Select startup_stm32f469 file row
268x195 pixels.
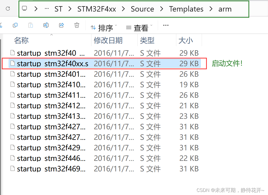point(105,169)
